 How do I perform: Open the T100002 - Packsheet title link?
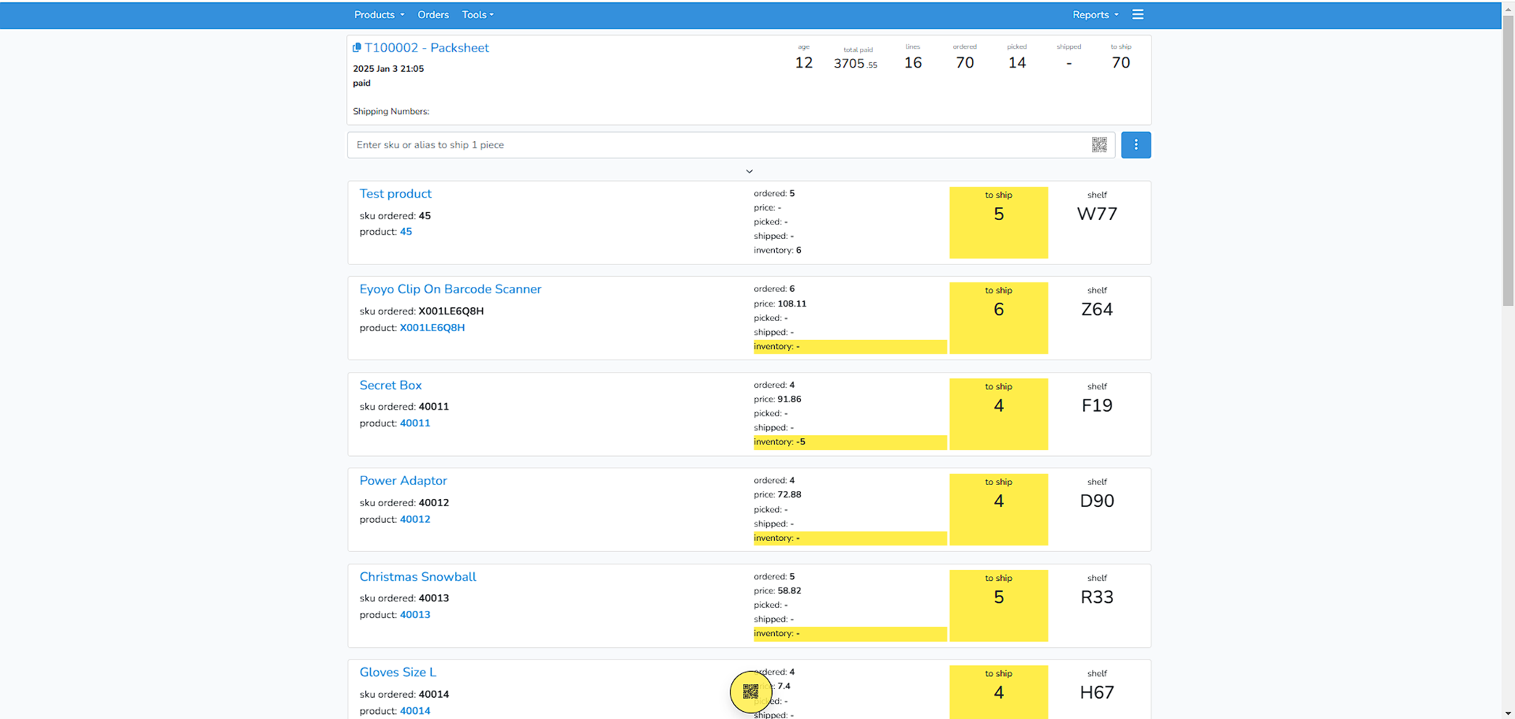(427, 48)
